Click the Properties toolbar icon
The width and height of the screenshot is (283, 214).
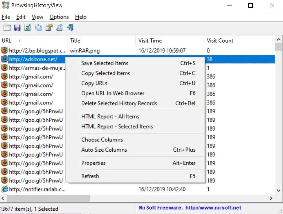49,28
